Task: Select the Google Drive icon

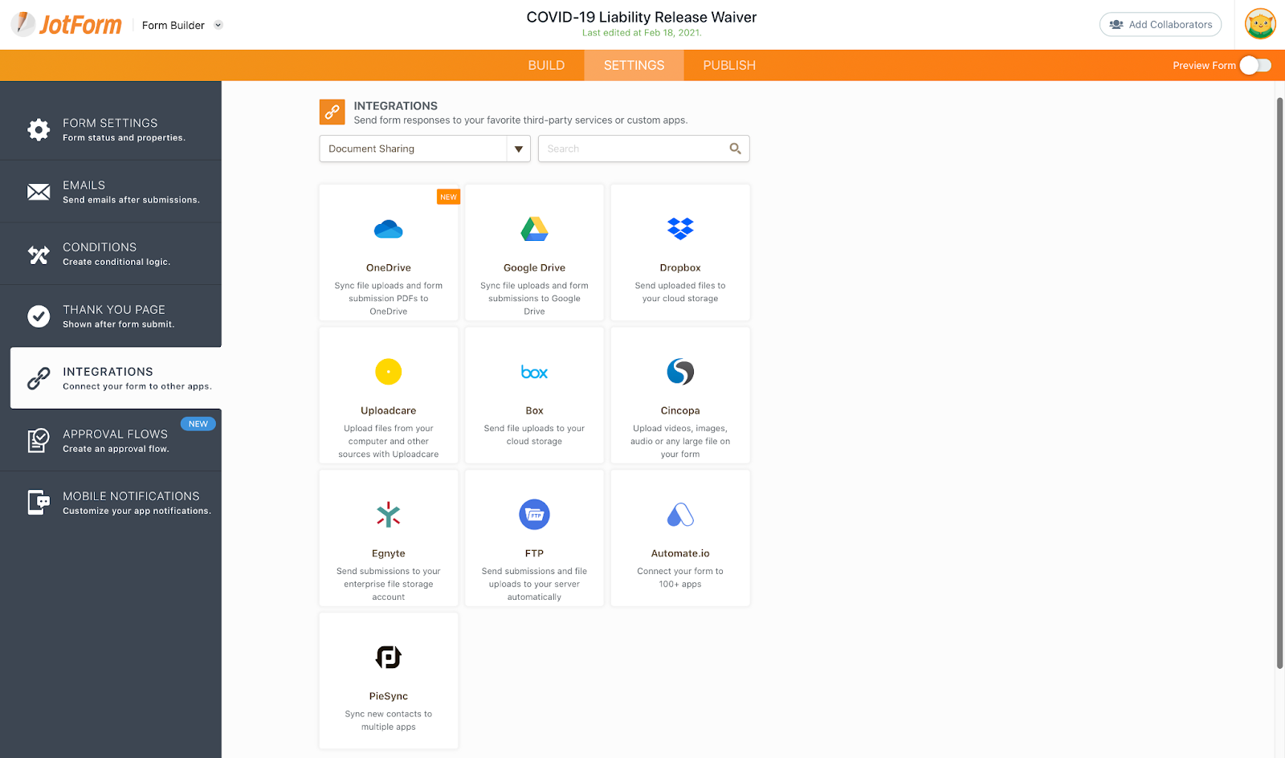Action: [534, 230]
